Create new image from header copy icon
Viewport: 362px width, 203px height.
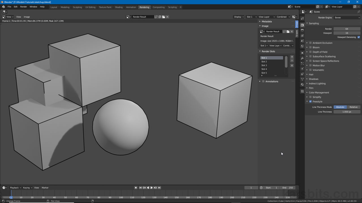[160, 17]
